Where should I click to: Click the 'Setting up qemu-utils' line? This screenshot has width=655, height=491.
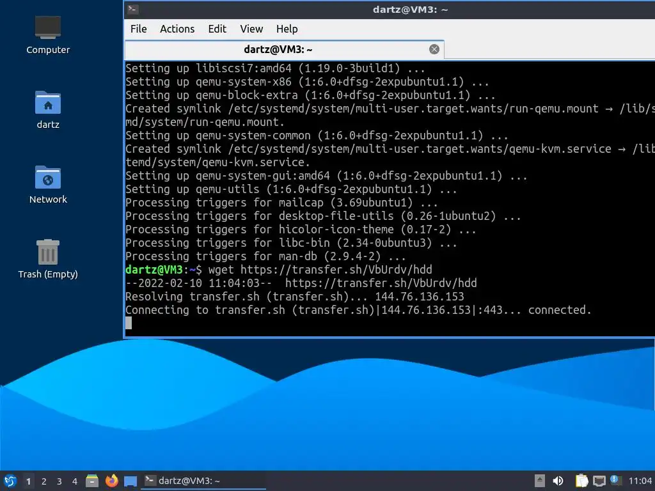pyautogui.click(x=291, y=189)
